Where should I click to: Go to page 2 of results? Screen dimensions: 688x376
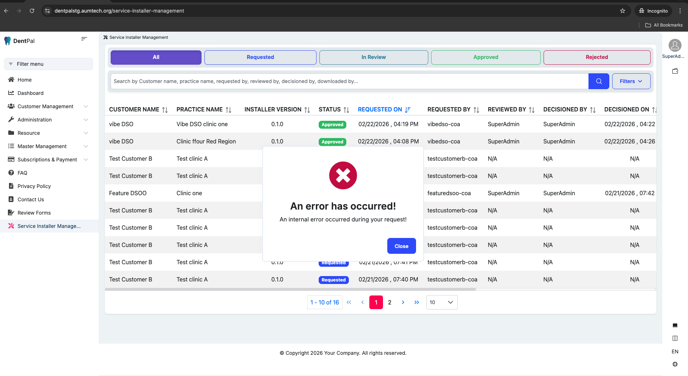coord(389,302)
